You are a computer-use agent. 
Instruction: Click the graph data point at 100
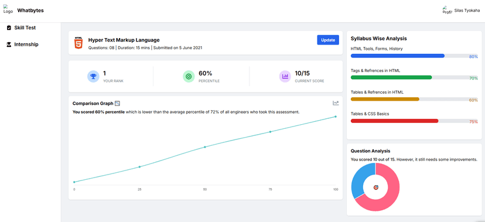pyautogui.click(x=336, y=117)
